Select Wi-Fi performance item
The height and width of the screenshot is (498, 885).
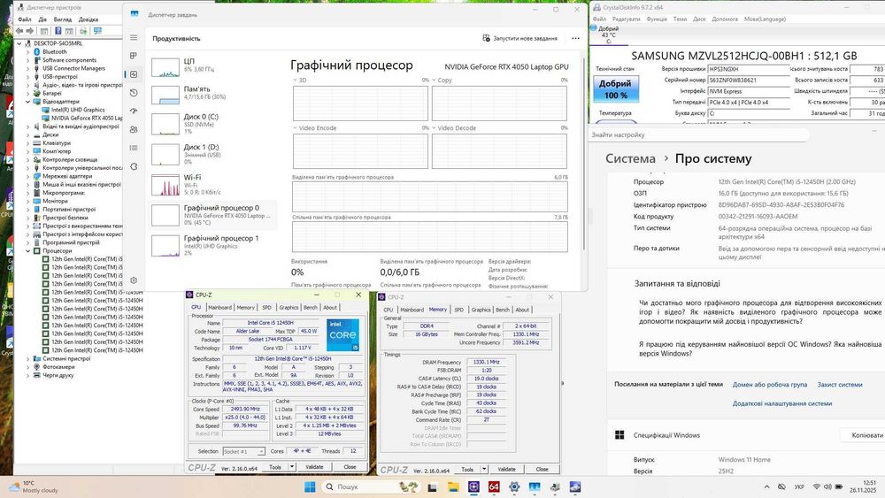(x=213, y=184)
